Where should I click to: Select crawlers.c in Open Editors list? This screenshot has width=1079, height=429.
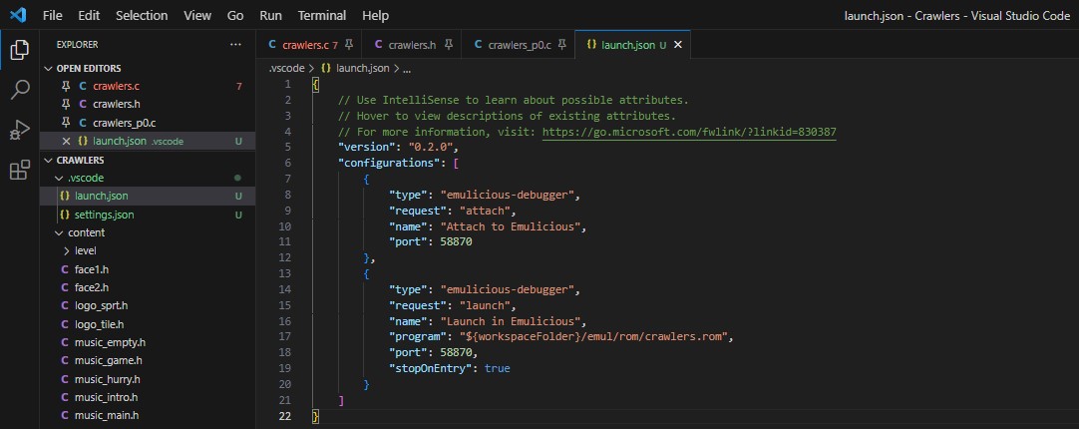[x=148, y=86]
